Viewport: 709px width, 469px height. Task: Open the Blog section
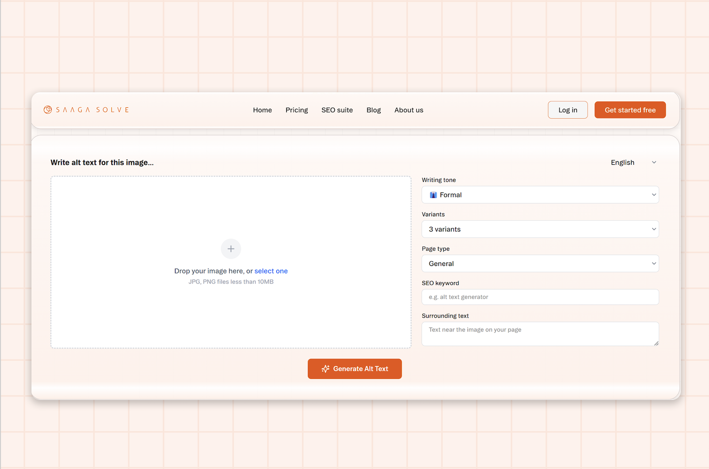point(374,110)
